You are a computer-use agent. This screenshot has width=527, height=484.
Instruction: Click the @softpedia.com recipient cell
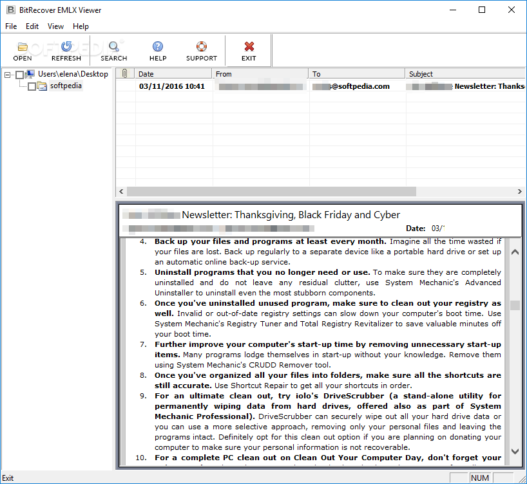pos(357,86)
